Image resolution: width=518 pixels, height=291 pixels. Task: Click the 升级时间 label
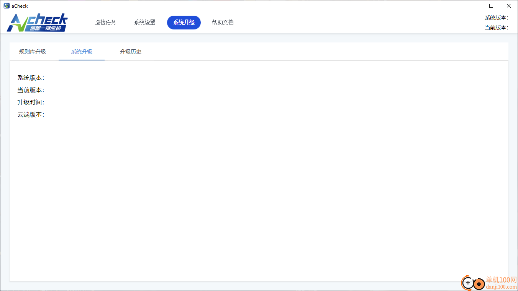[x=31, y=102]
